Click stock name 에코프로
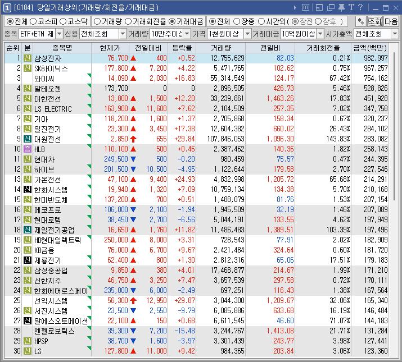 point(48,210)
